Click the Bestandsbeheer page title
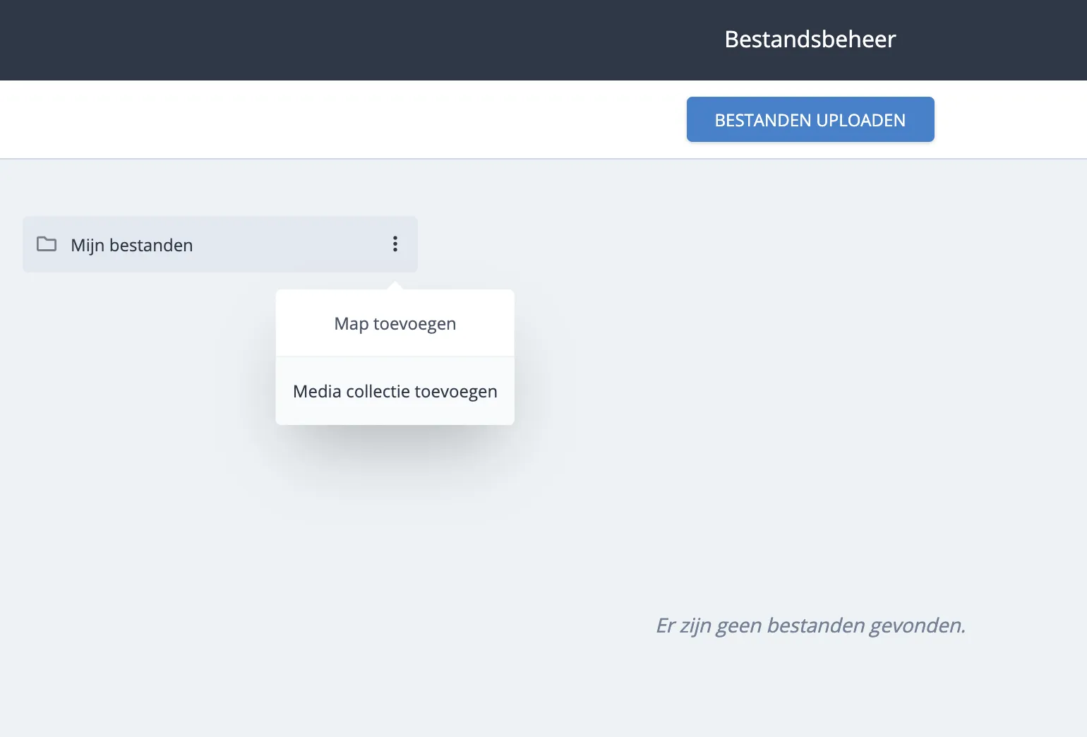The image size is (1087, 737). tap(810, 40)
